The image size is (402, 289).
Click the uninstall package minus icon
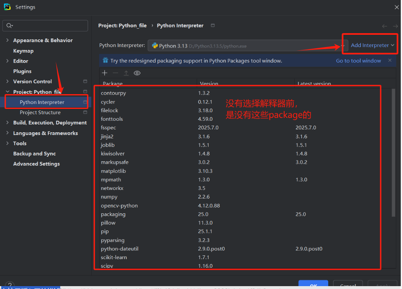(x=116, y=73)
